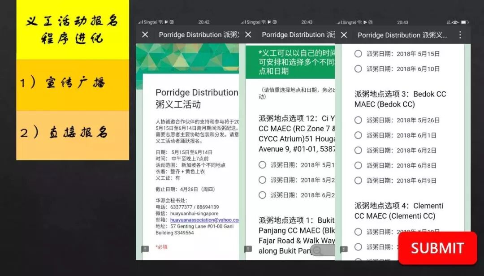
Task: Choose Bedok CC date 2018年 6月2日
Action: tap(358, 151)
